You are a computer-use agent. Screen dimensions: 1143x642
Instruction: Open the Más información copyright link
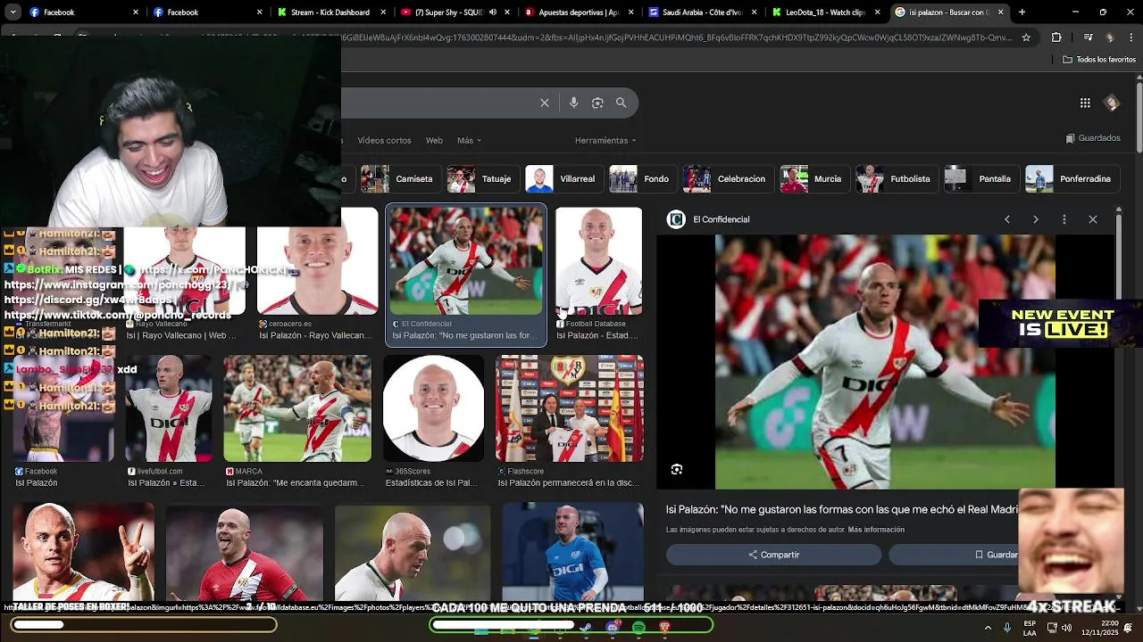point(876,530)
